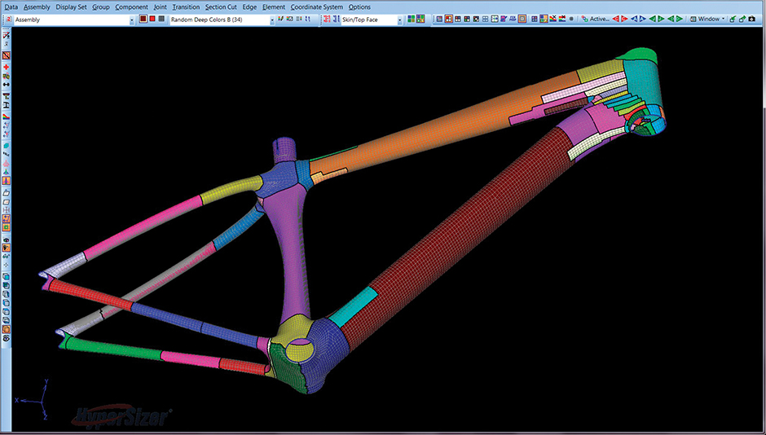Toggle the bright red square display mode button
Screen dimensions: 766x435
click(x=152, y=19)
